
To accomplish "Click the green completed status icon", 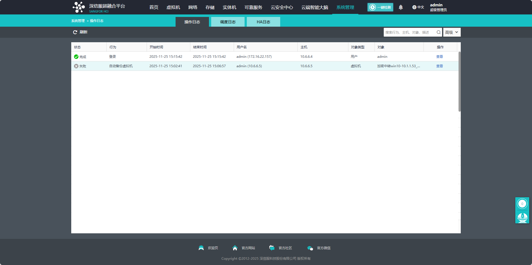I will click(x=76, y=57).
